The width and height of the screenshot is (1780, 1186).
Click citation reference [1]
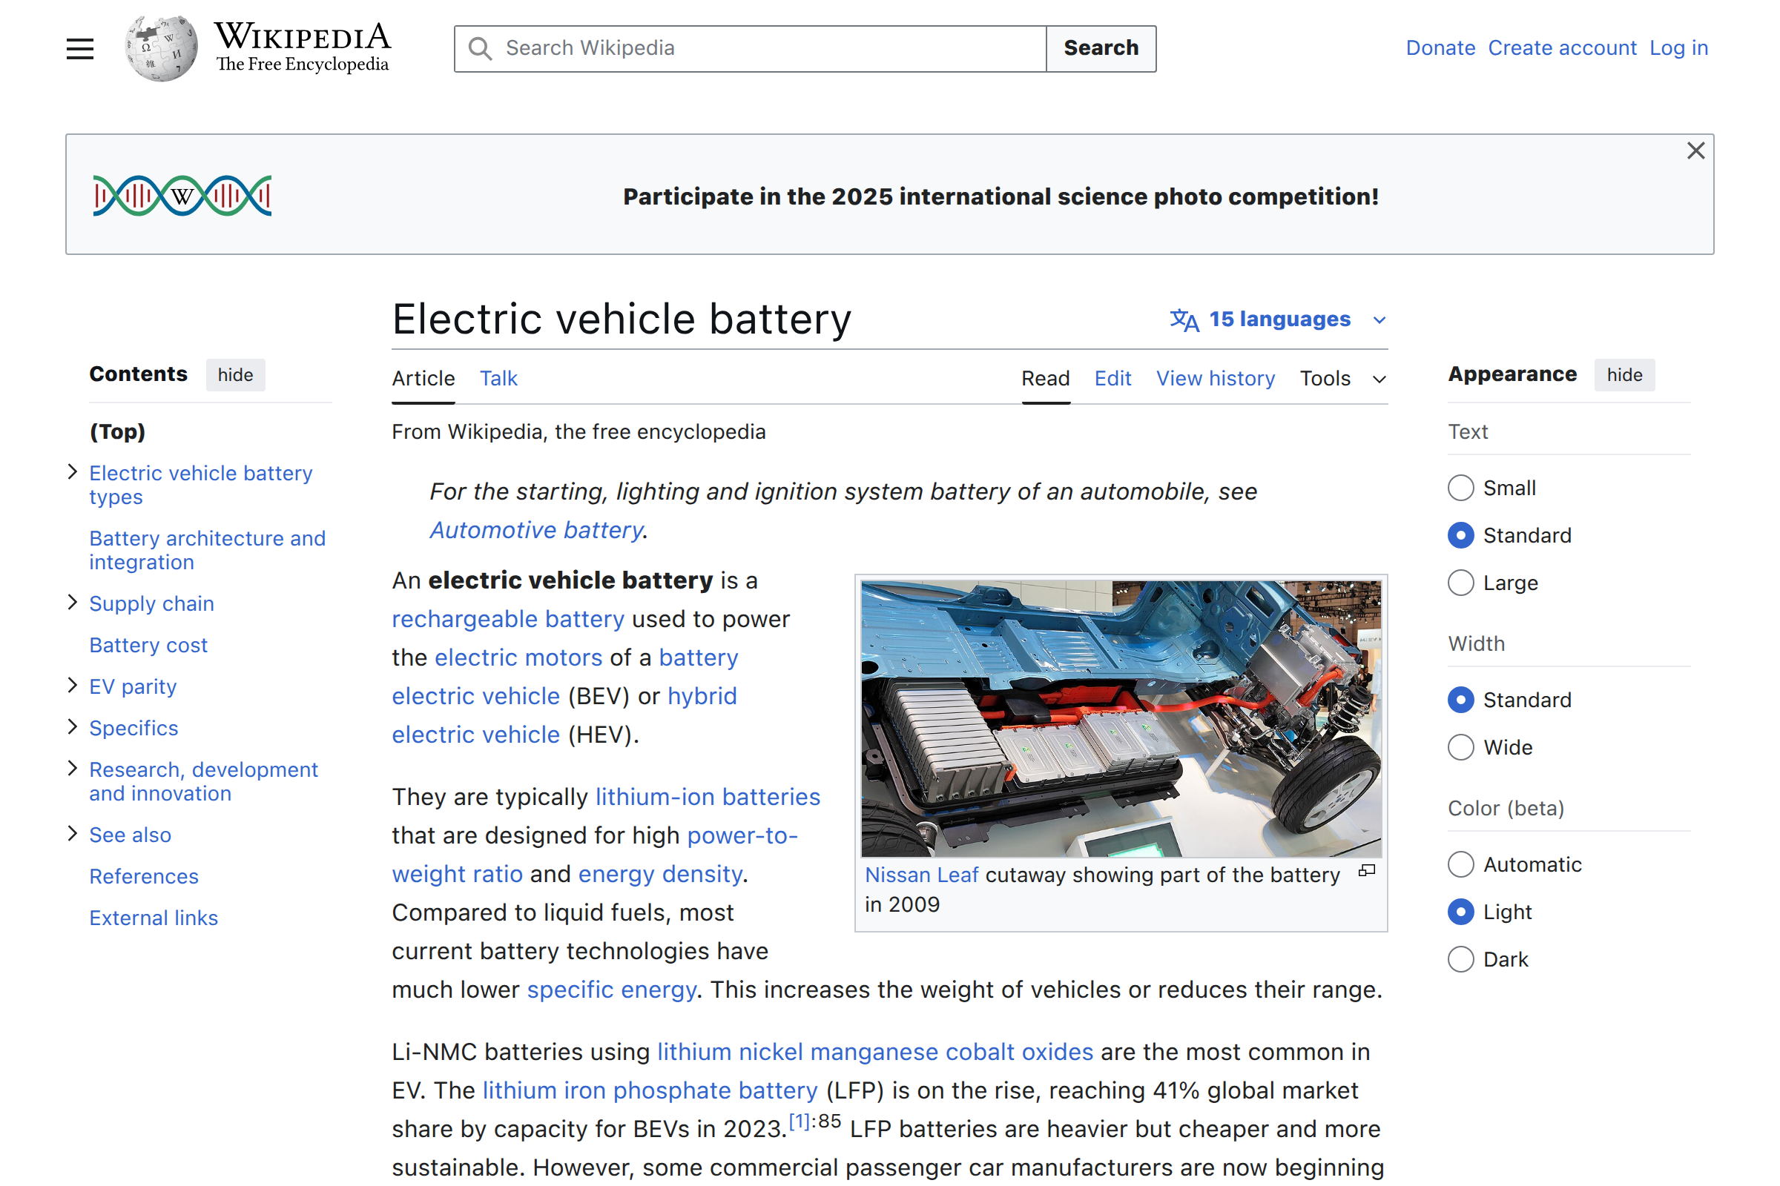(x=800, y=1121)
